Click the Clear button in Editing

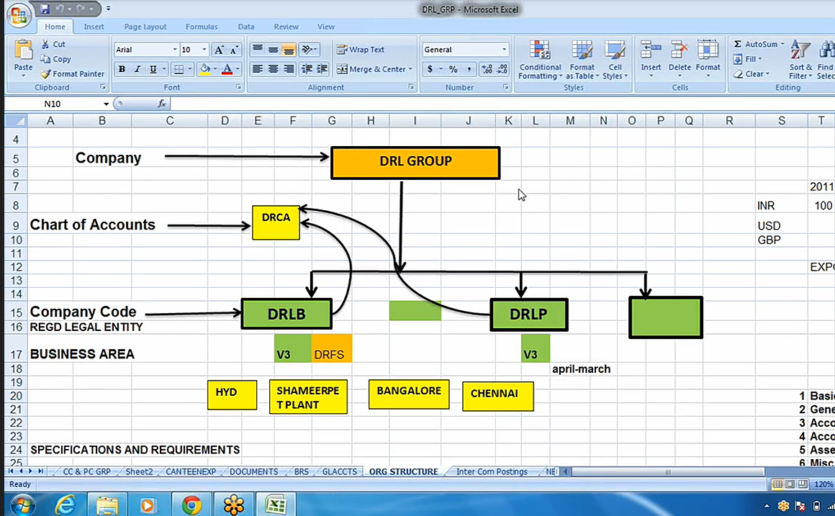tap(750, 74)
